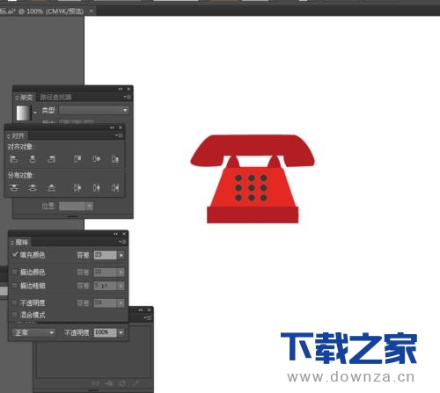This screenshot has height=393, width=440.
Task: Close the magic wand (魔棒) panel
Action: point(124,234)
